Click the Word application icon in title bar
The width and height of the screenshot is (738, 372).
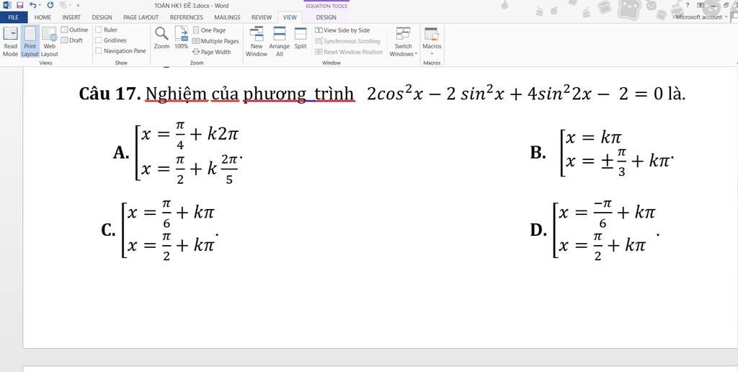coord(6,5)
